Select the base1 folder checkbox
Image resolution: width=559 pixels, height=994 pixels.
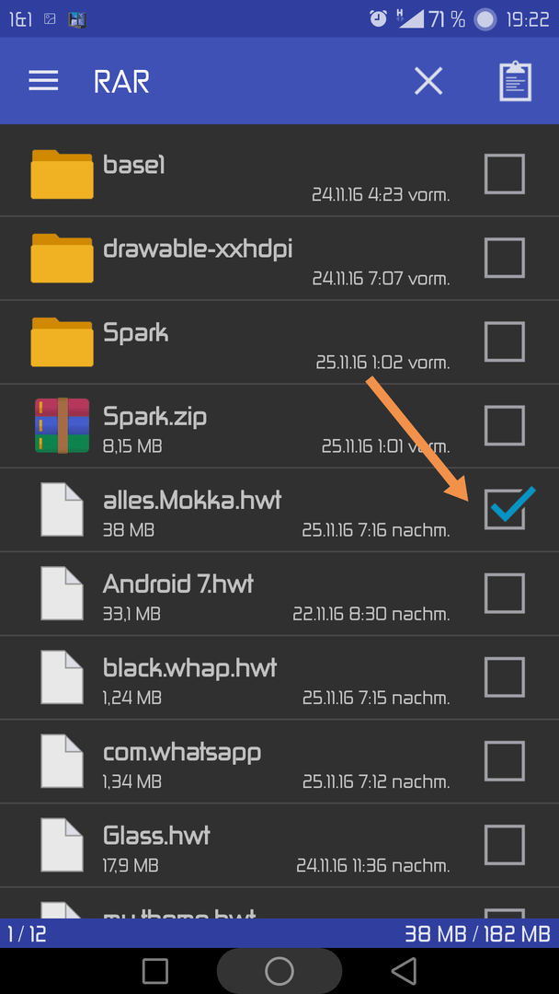coord(505,174)
